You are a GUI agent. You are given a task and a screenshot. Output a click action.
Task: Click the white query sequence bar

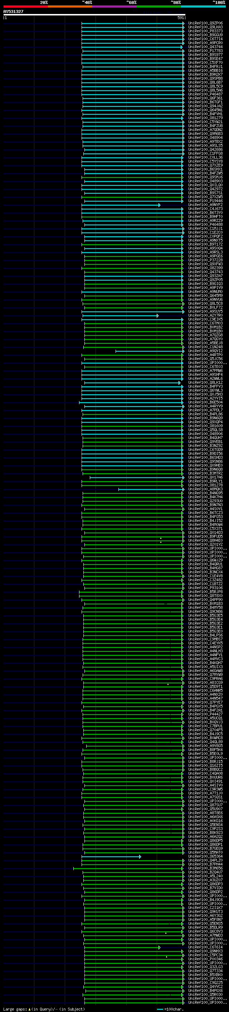(94, 15)
